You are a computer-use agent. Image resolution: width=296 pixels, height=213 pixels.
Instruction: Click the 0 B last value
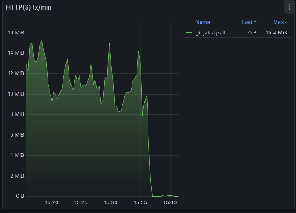tap(253, 32)
